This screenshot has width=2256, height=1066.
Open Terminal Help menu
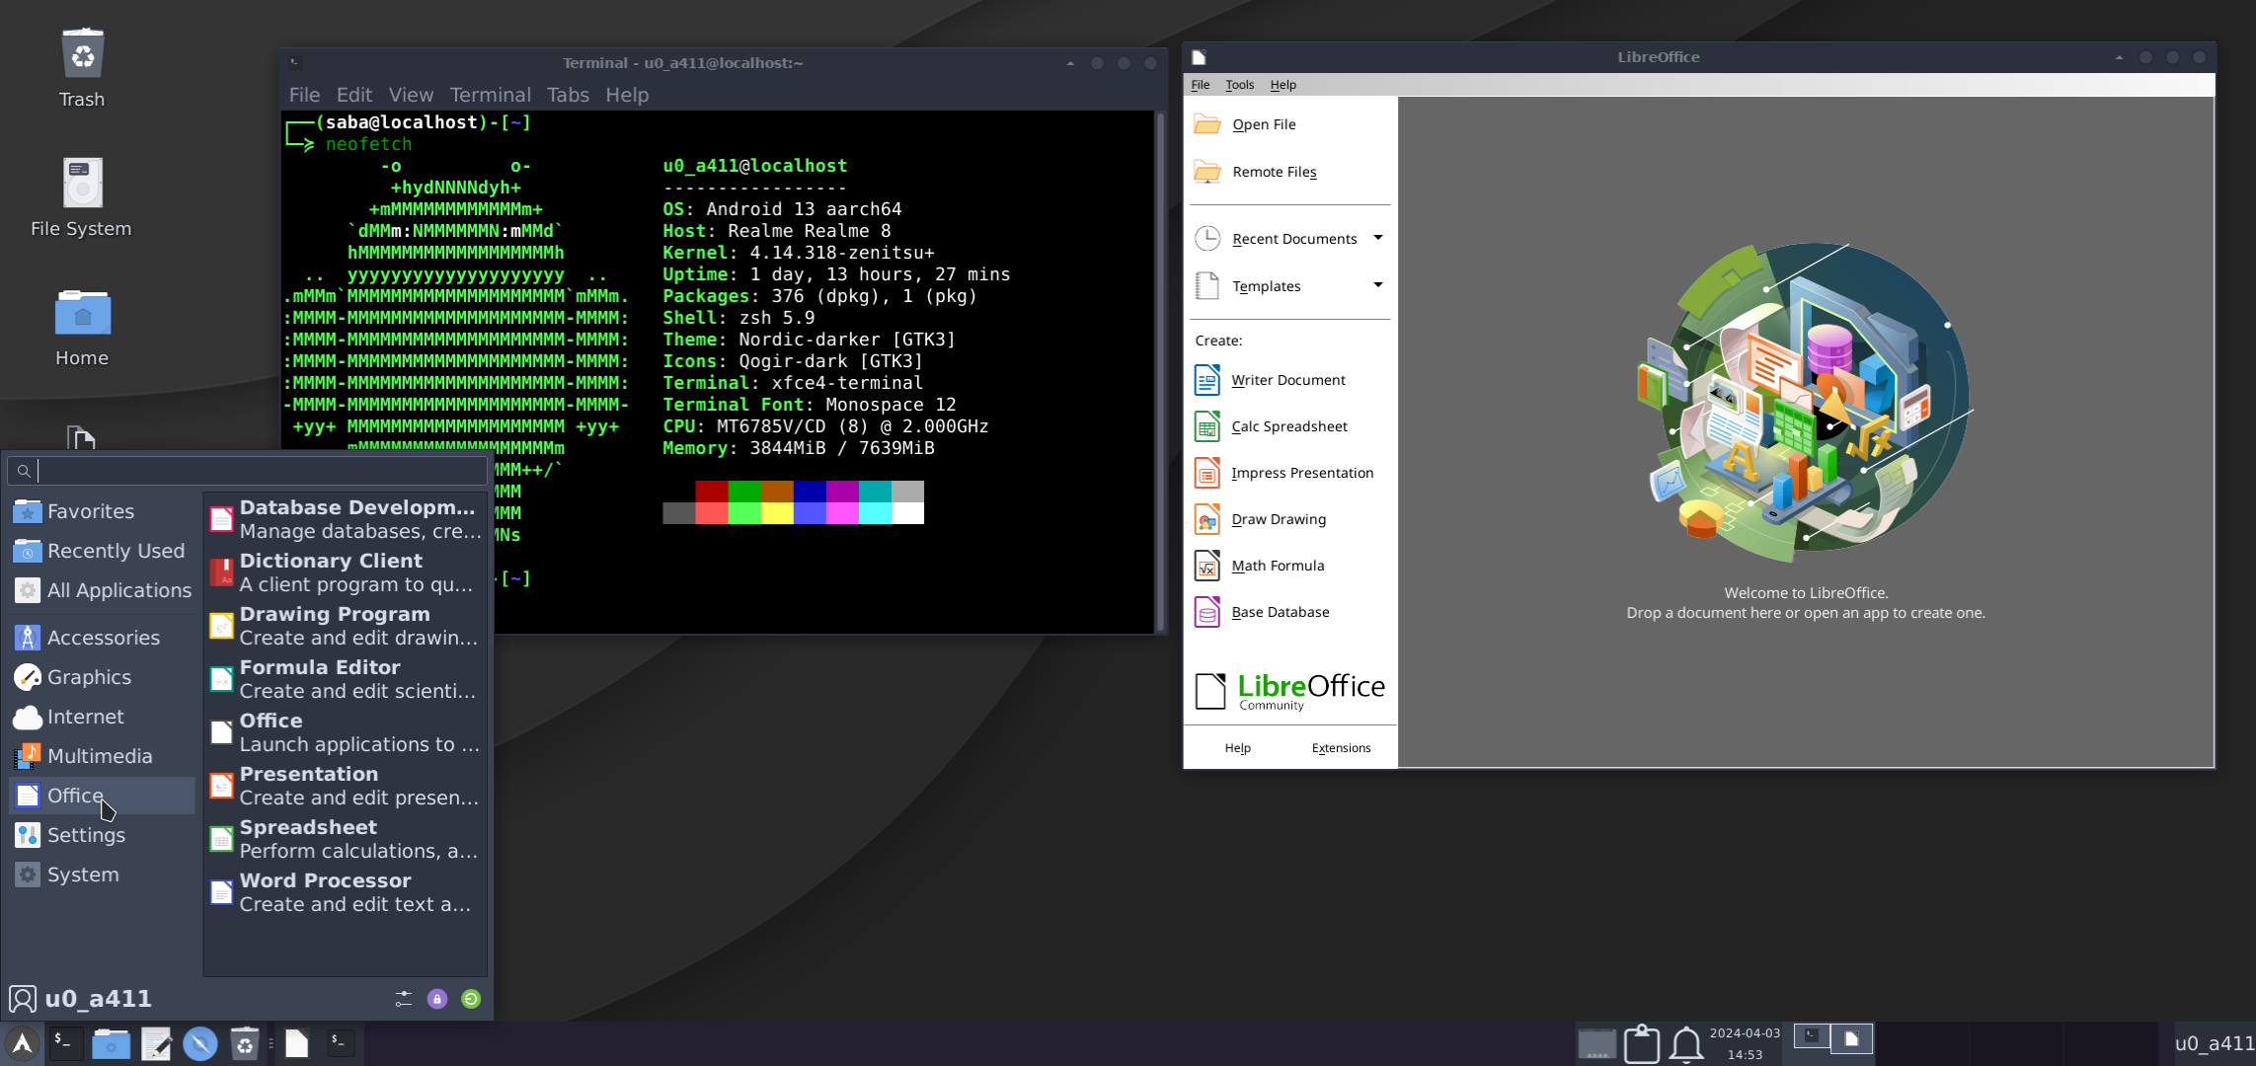(x=627, y=95)
